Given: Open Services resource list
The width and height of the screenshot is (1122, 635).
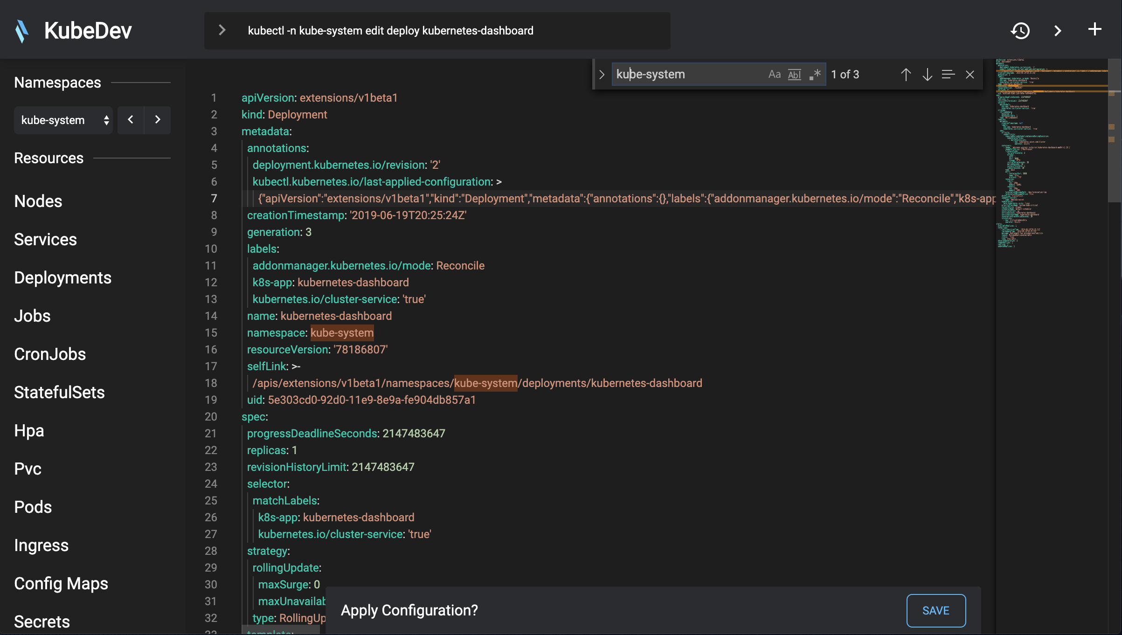Looking at the screenshot, I should point(45,239).
